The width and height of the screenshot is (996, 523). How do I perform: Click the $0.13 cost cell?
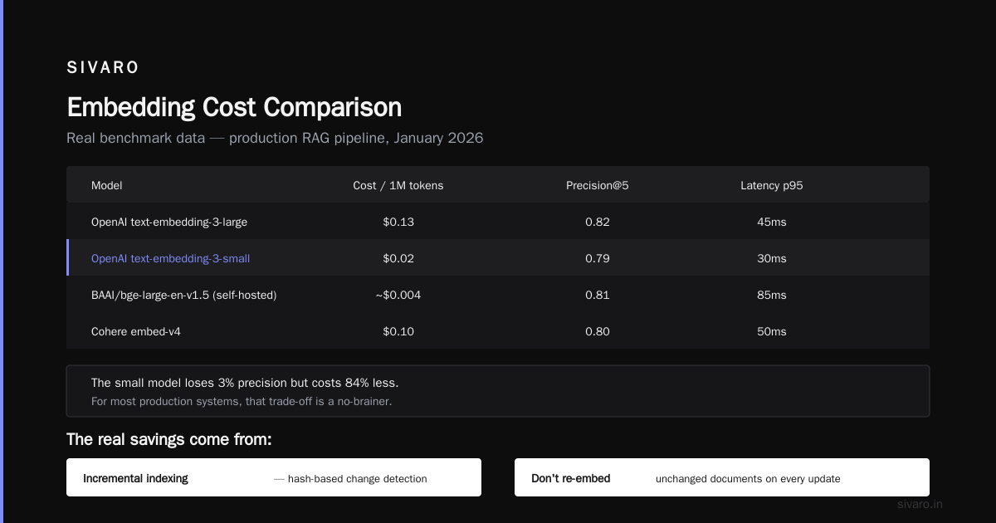pos(398,222)
